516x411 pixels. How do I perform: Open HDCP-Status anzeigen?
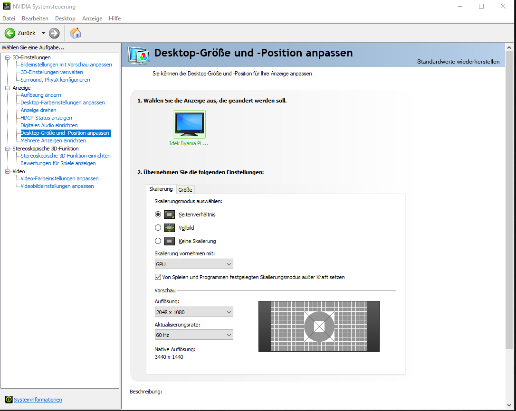46,118
